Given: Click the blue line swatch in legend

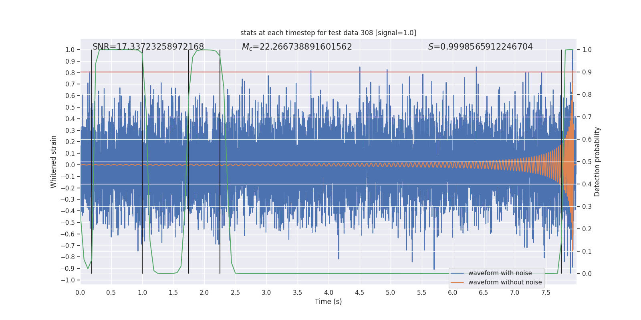Looking at the screenshot, I should [458, 273].
